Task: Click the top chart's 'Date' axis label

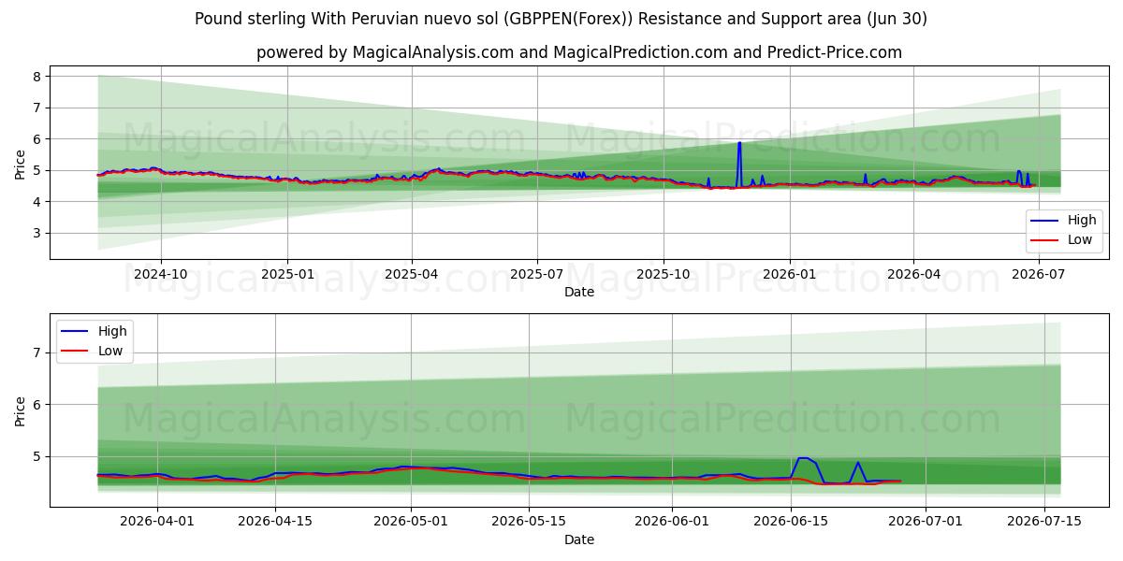Action: coord(579,292)
